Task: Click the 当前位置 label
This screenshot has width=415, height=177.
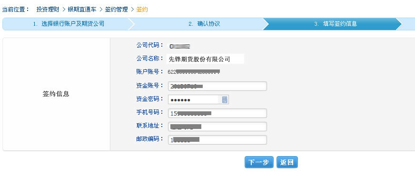Action: pos(15,10)
